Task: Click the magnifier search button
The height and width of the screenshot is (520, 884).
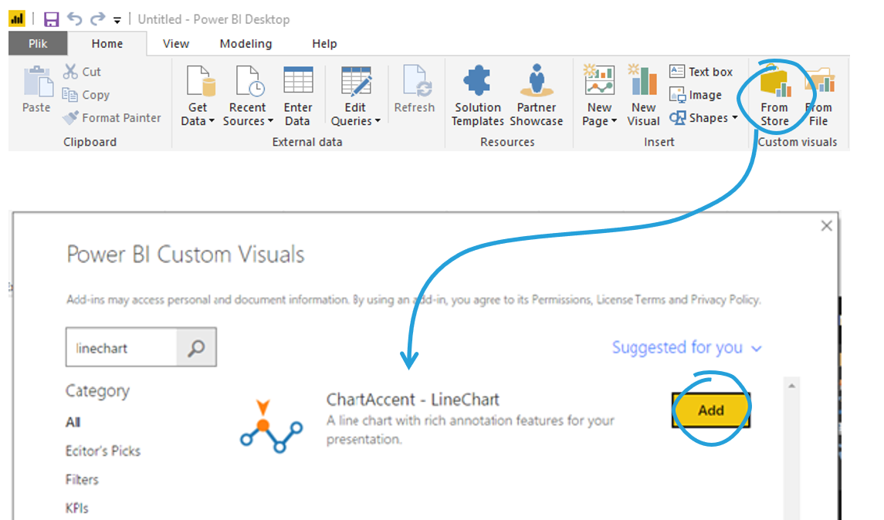Action: [196, 348]
